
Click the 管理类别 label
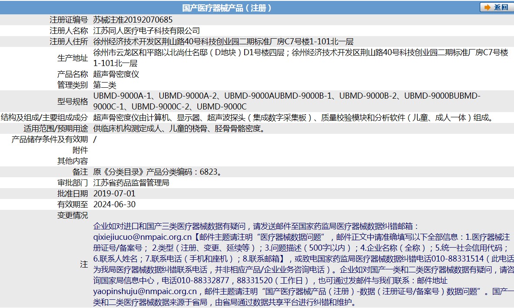pos(73,85)
